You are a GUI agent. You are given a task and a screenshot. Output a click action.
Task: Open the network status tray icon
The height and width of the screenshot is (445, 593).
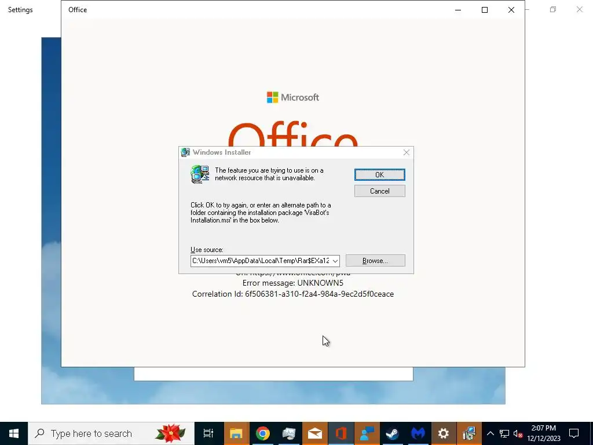point(504,433)
